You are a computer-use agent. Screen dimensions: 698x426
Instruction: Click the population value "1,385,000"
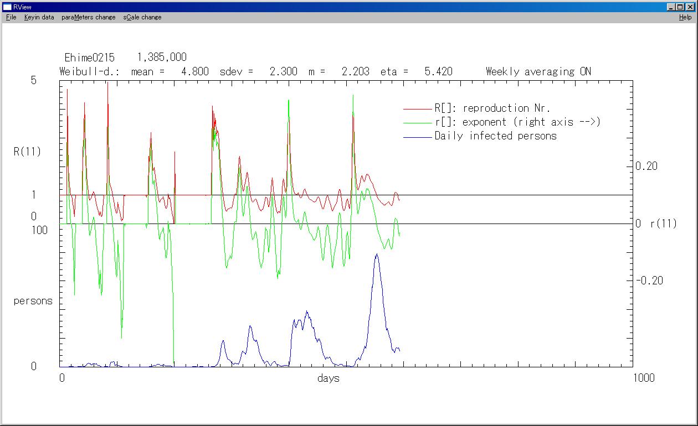(x=161, y=57)
